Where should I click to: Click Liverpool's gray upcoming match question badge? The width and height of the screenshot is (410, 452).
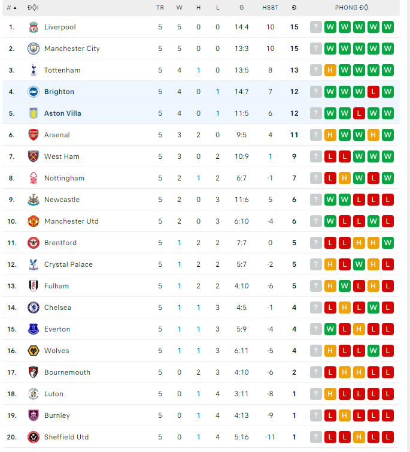tap(316, 27)
